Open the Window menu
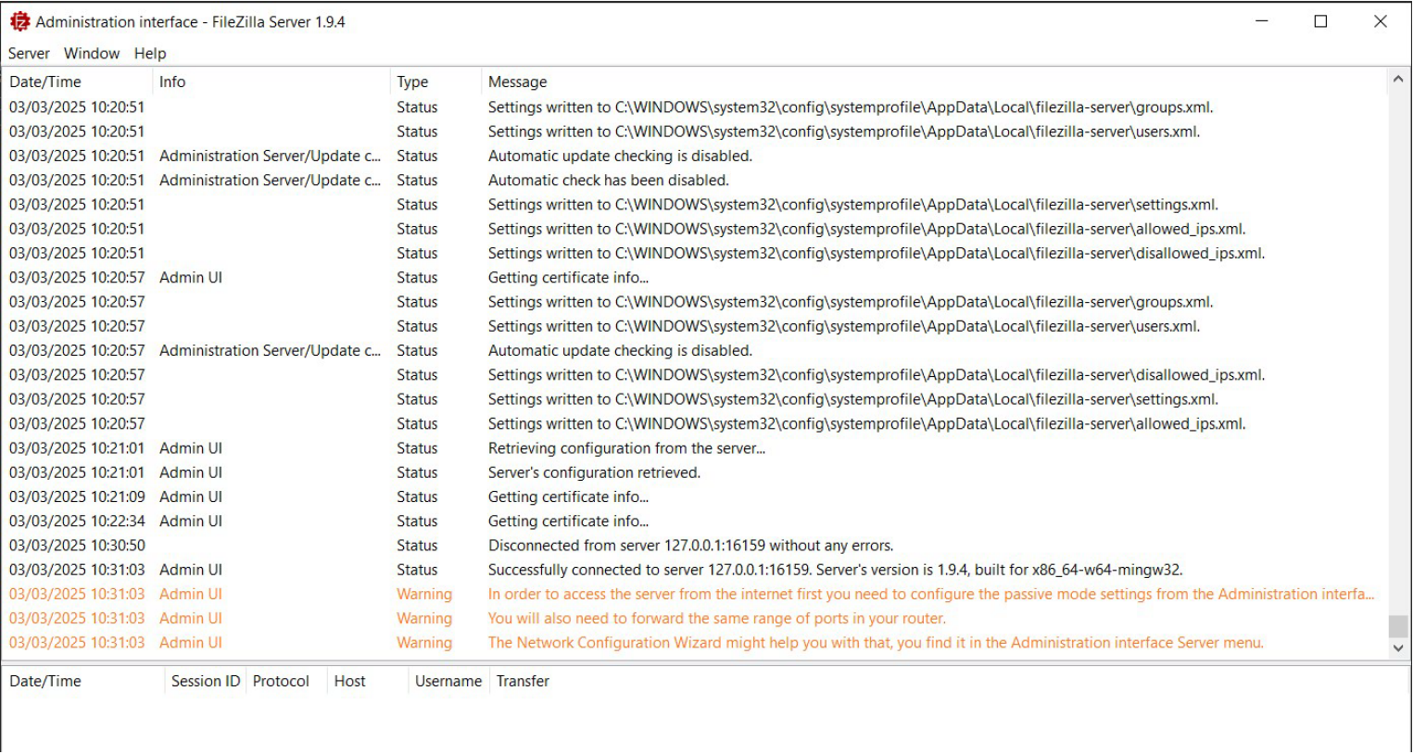Image resolution: width=1413 pixels, height=754 pixels. [x=92, y=54]
